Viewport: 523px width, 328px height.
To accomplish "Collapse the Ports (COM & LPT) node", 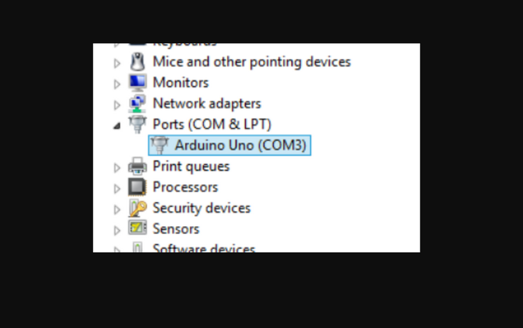I will click(x=117, y=125).
